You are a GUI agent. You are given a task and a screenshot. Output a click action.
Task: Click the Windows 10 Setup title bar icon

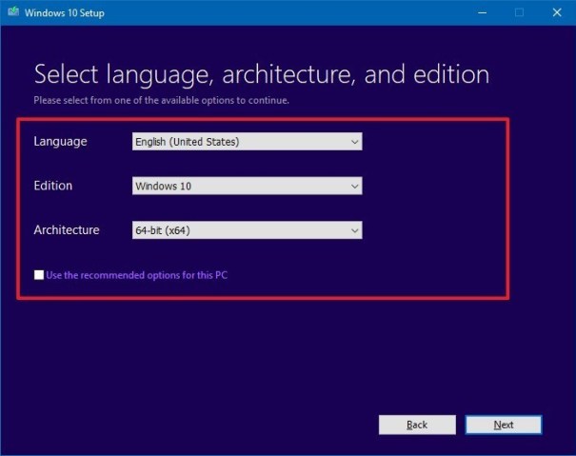[12, 13]
